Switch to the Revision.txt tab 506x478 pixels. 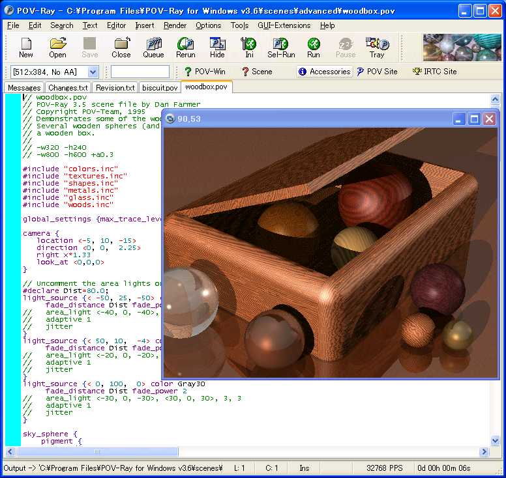(x=115, y=88)
